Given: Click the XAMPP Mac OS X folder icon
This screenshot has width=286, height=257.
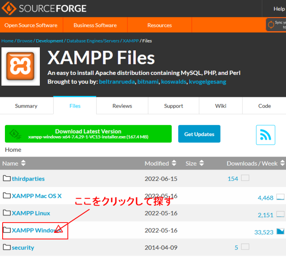Looking at the screenshot, I should tap(7, 195).
